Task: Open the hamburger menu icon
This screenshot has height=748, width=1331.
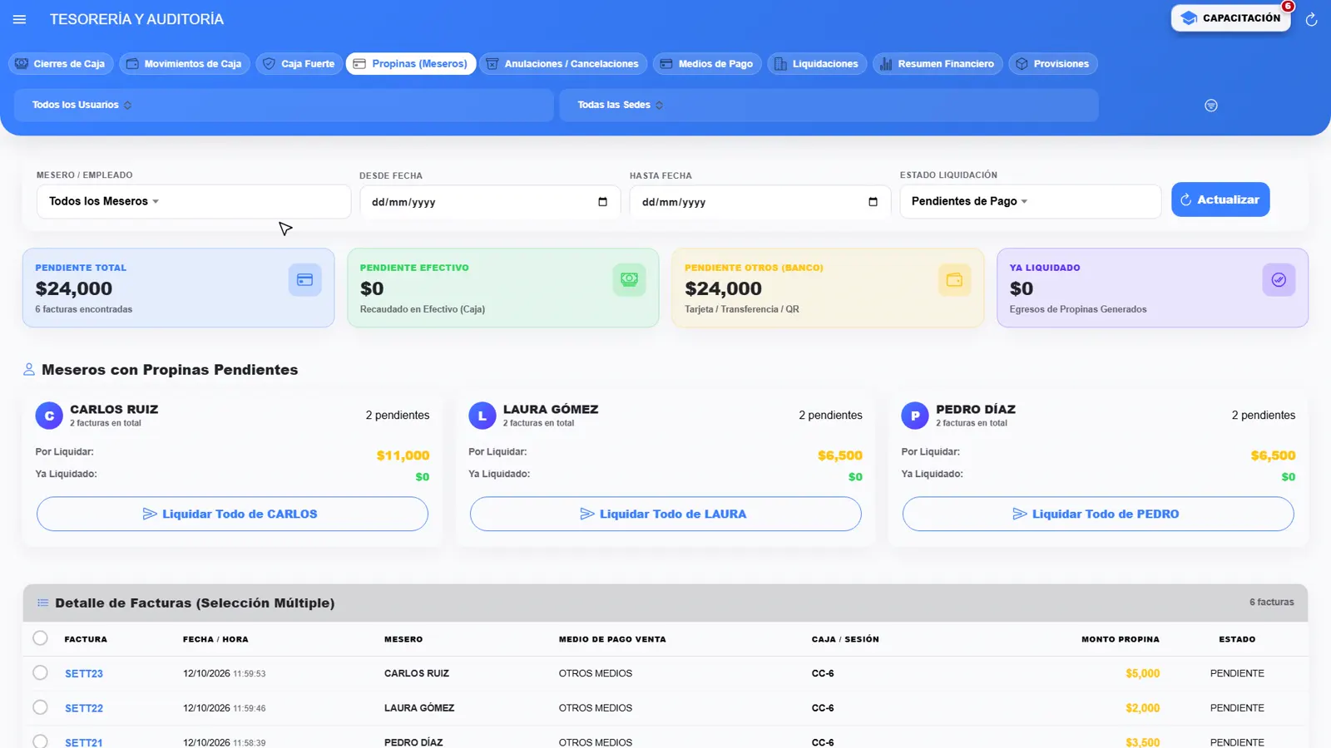Action: coord(20,19)
